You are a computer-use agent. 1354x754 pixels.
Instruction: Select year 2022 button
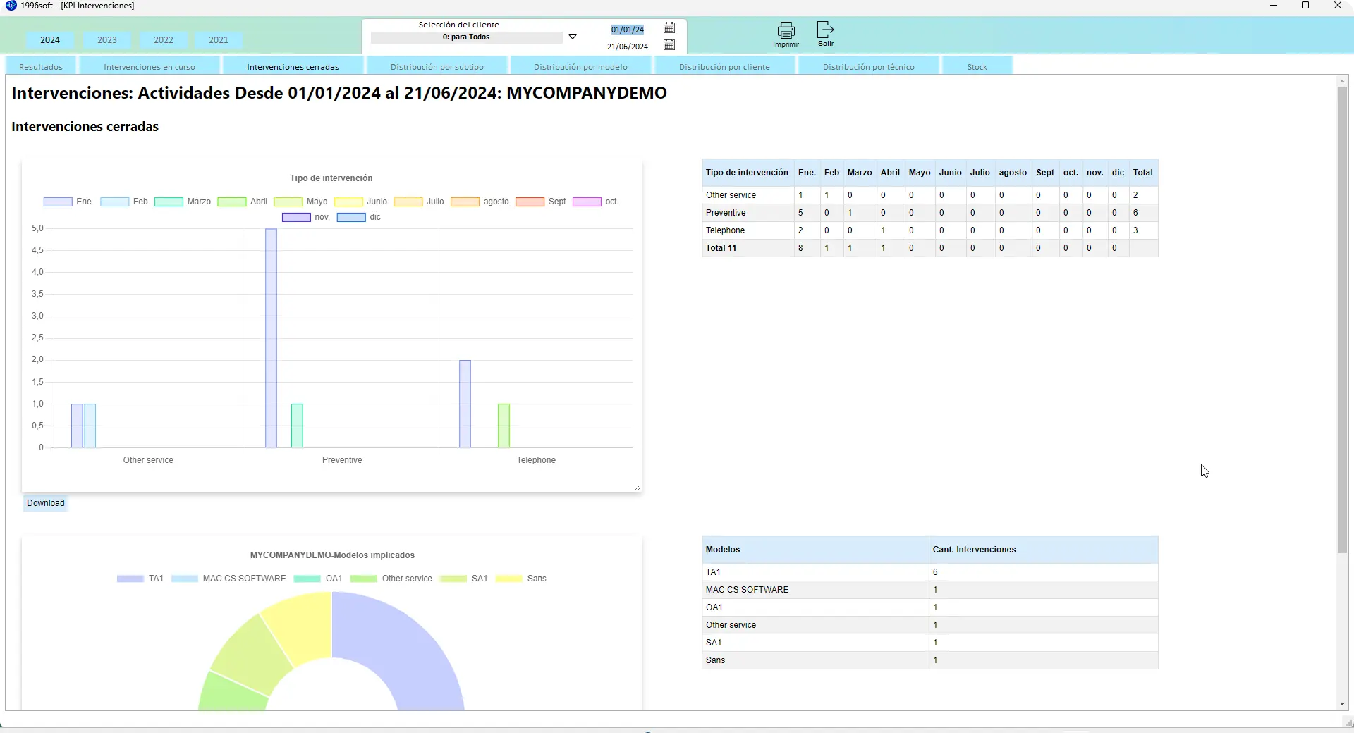pyautogui.click(x=164, y=40)
